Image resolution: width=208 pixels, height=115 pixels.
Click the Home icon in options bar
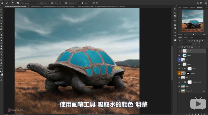(2, 3)
